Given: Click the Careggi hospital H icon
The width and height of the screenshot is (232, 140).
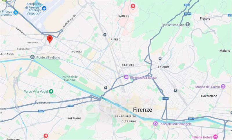Looking at the screenshot, I should point(133,6).
